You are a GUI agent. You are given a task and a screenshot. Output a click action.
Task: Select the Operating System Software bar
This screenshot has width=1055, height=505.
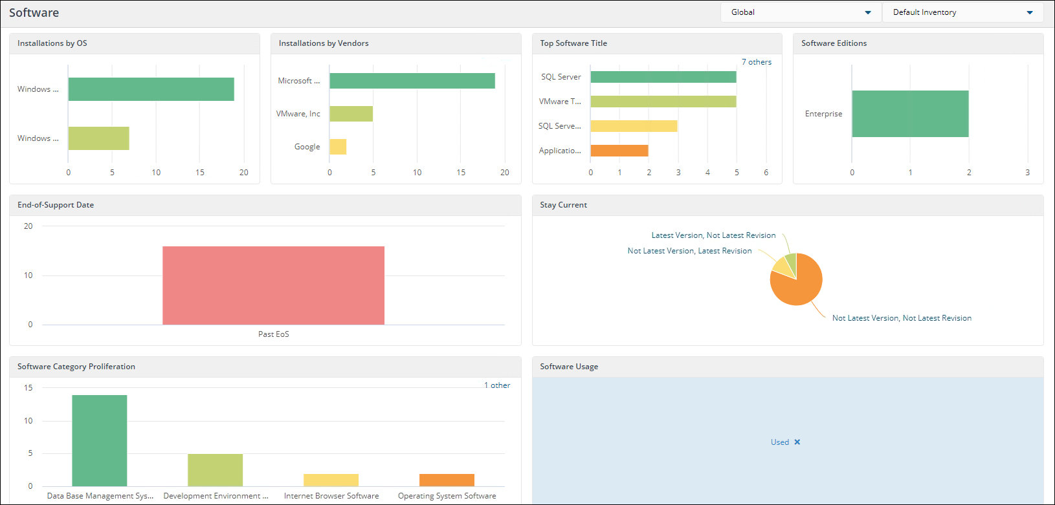447,480
